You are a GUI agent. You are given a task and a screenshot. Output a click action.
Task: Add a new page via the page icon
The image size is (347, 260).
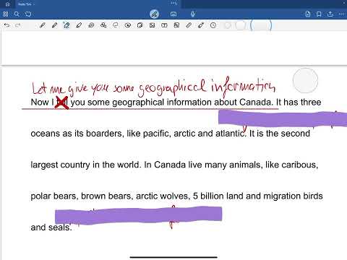pos(308,14)
